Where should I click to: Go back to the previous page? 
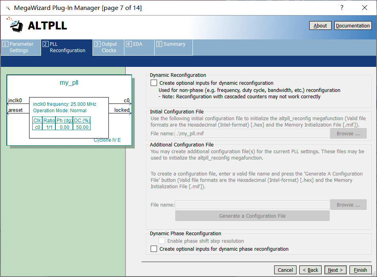coord(310,270)
